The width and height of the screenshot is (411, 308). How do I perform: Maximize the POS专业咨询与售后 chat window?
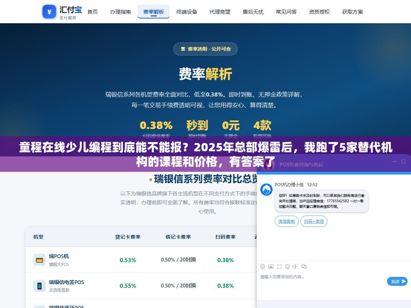(x=403, y=162)
